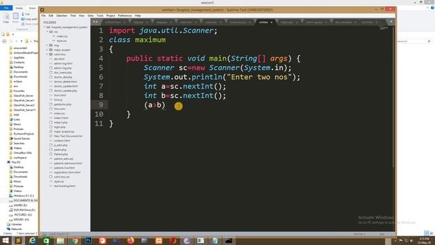Open New Text Document.txt in sidebar
Screen dimensions: 435x245
click(68, 136)
